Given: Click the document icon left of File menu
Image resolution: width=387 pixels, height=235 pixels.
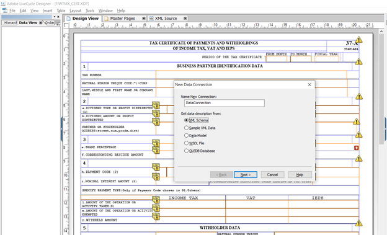Looking at the screenshot, I should [5, 11].
